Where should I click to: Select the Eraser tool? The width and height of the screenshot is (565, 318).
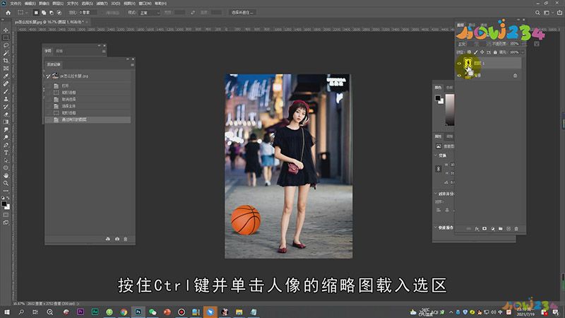pyautogui.click(x=6, y=114)
